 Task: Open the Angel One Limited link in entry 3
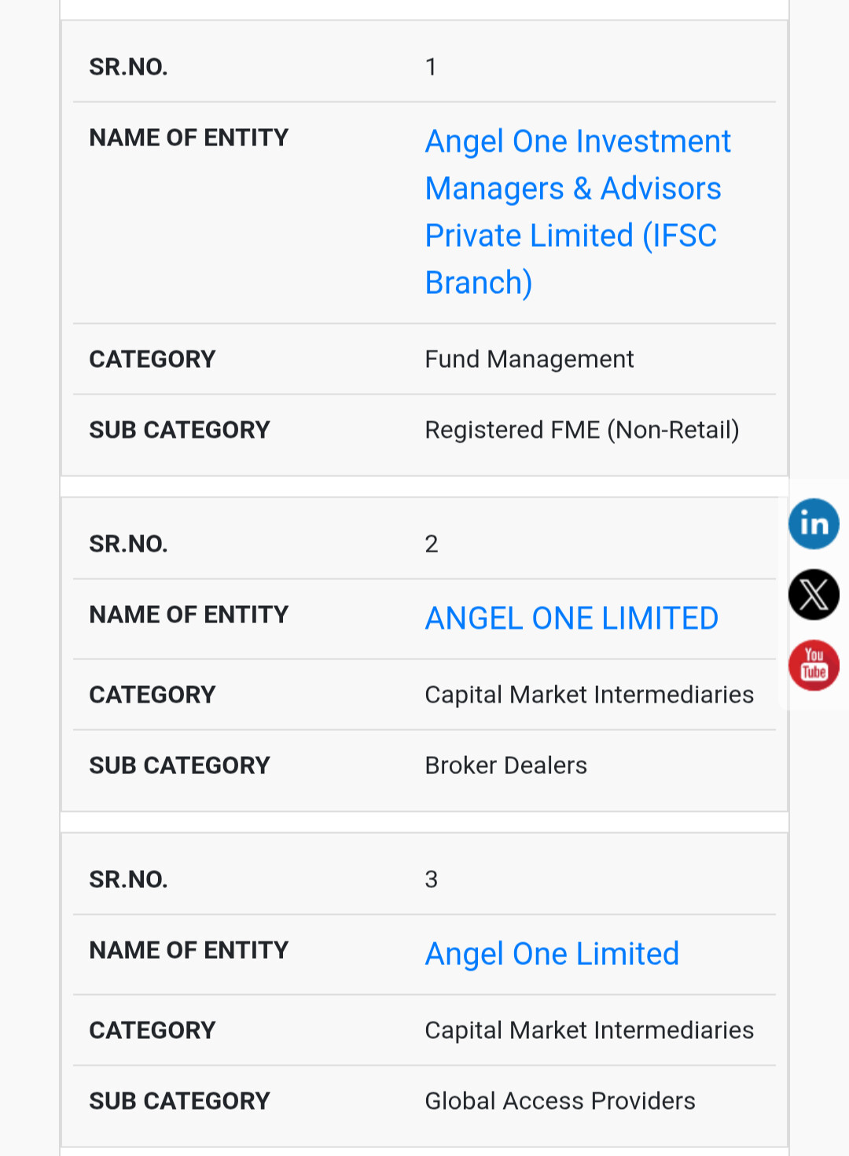click(552, 954)
